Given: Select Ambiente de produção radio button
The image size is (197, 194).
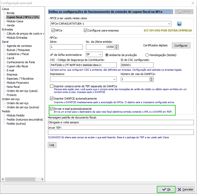Looking at the screenshot, I should tap(107, 55).
